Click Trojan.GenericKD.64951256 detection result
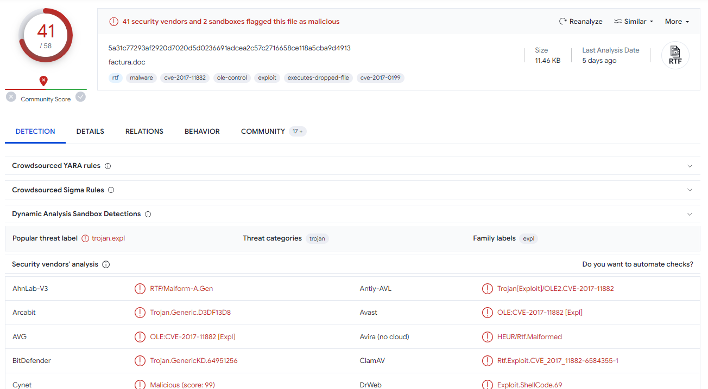The image size is (708, 389). click(194, 361)
